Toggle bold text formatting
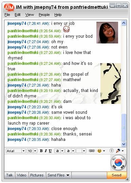Screen dimensions: 131x183 point(41,151)
